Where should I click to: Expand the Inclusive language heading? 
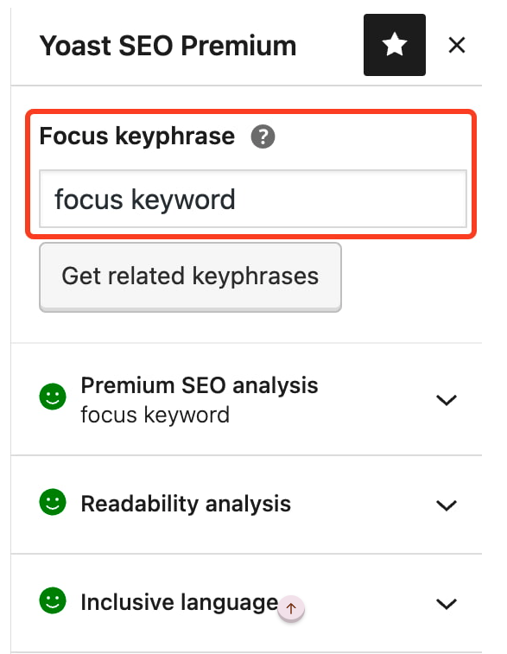[x=180, y=603]
